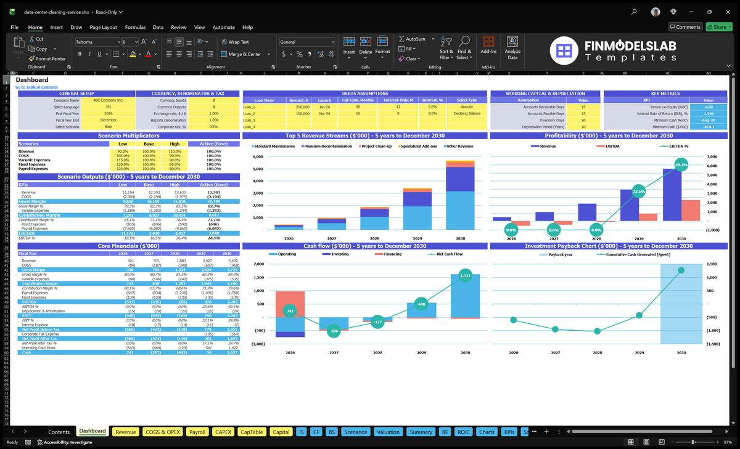The width and height of the screenshot is (740, 449).
Task: Click the Comma Style icon
Action: tap(310, 54)
